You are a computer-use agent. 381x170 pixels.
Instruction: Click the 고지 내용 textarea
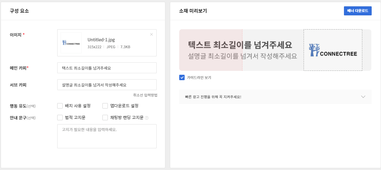click(107, 136)
